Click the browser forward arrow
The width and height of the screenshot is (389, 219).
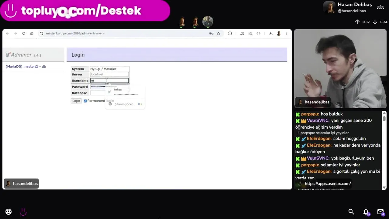click(x=15, y=33)
